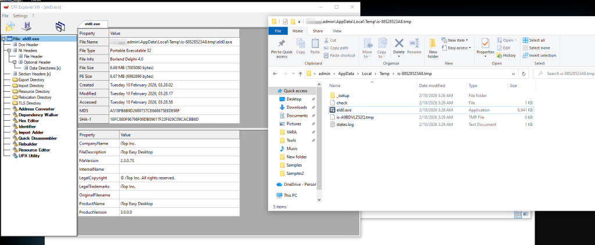Select the _isetup folder
Viewport: 595px width, 245px height.
point(432,96)
